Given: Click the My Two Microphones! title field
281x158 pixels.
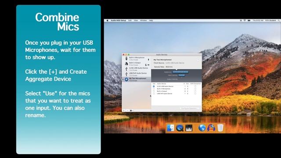Looking at the screenshot, I should point(162,60).
